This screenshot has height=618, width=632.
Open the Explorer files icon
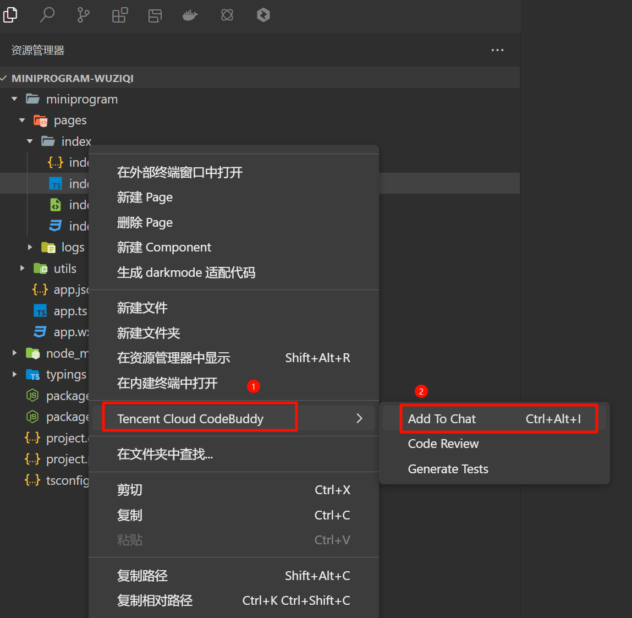[x=10, y=15]
